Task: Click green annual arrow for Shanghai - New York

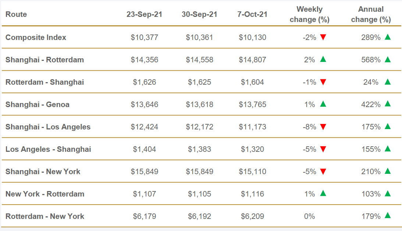Action: pyautogui.click(x=387, y=171)
